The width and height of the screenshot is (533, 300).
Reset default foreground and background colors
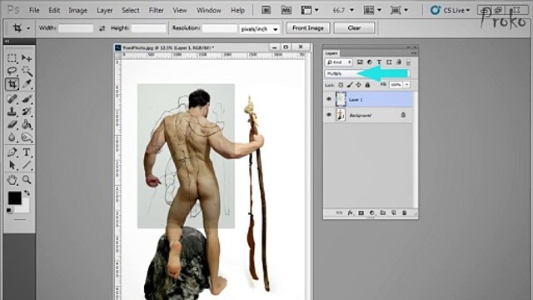[x=9, y=211]
